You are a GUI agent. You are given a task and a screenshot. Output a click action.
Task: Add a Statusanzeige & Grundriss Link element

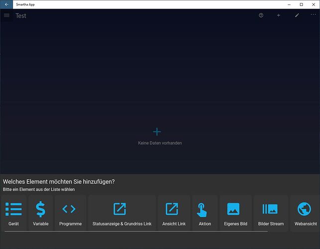tap(121, 213)
